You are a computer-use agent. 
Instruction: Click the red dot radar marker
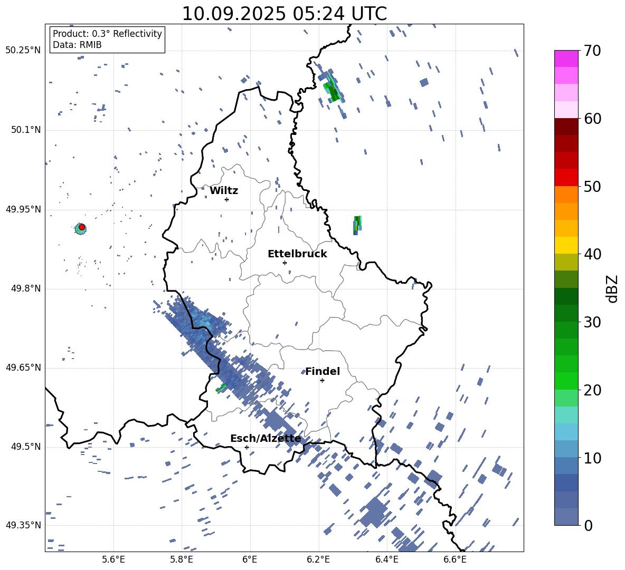click(x=82, y=227)
